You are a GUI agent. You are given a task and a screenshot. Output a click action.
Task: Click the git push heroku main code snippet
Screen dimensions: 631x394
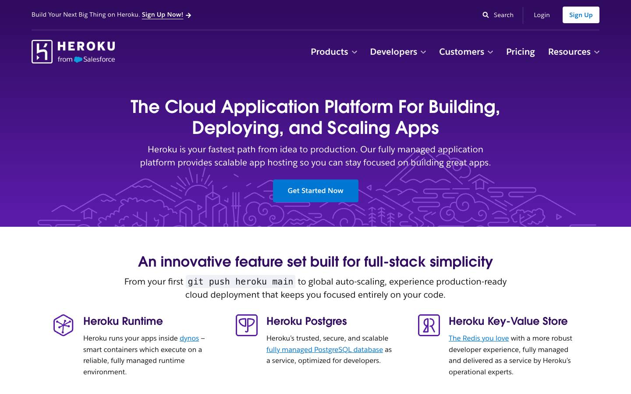pyautogui.click(x=241, y=281)
